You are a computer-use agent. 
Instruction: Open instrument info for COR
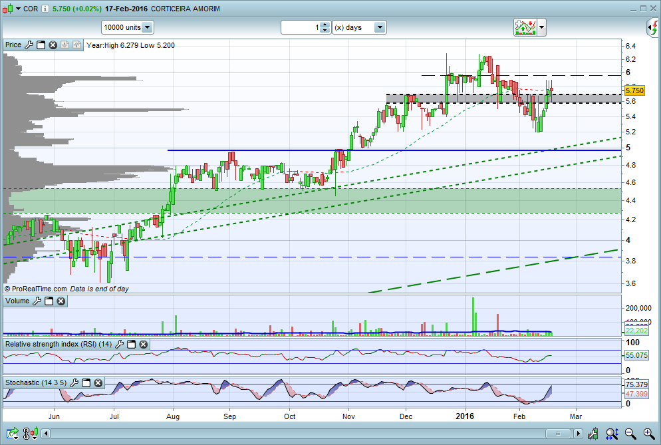pos(45,9)
